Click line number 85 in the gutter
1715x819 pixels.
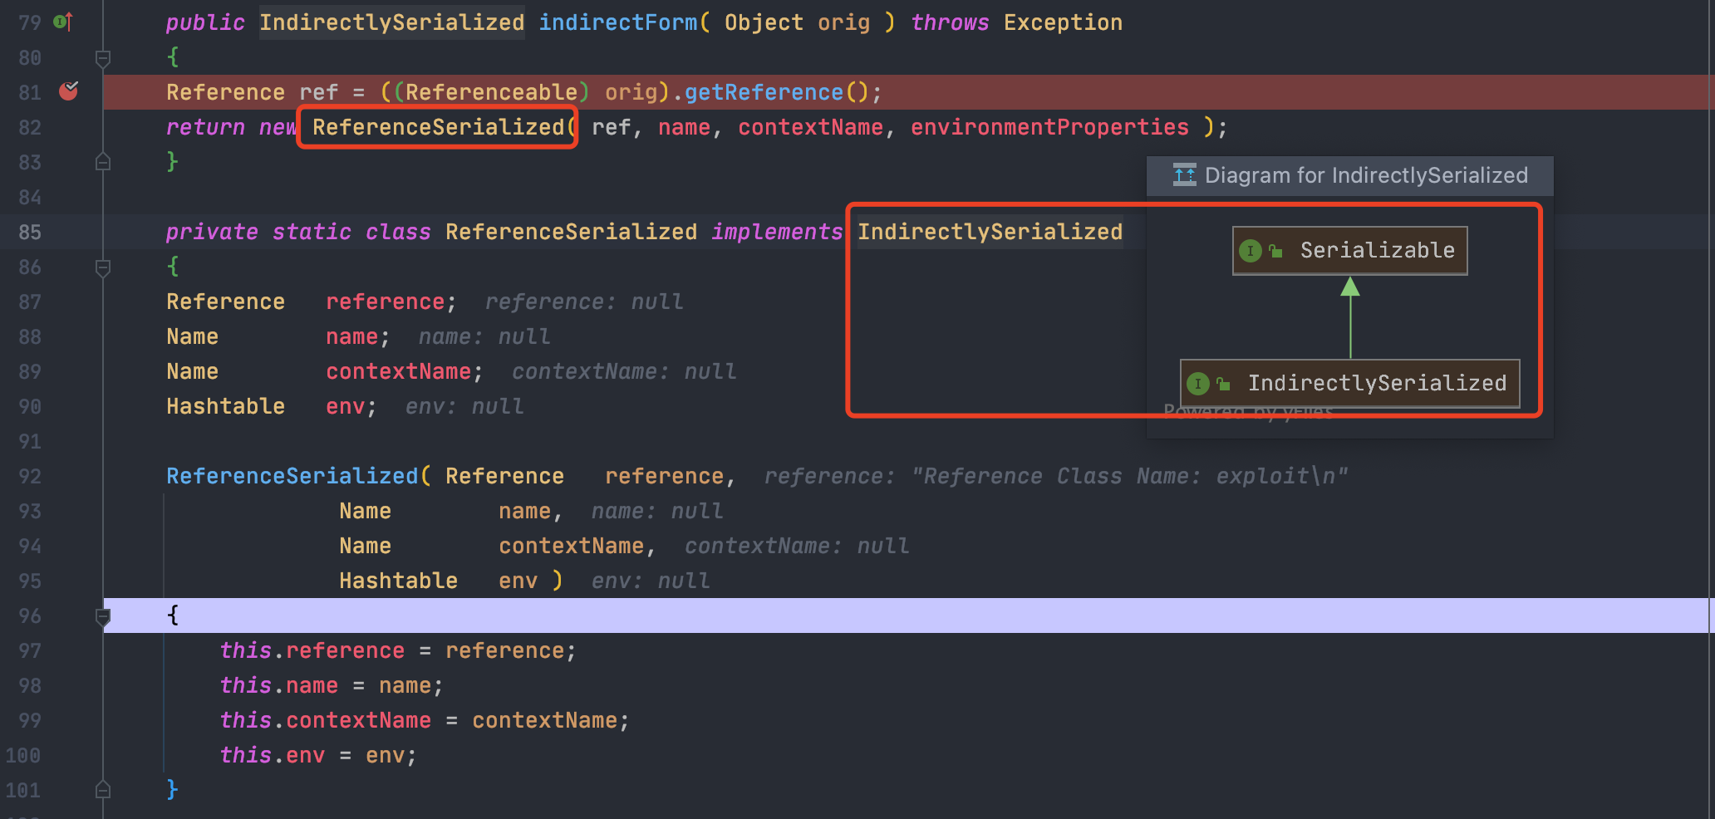(x=30, y=232)
